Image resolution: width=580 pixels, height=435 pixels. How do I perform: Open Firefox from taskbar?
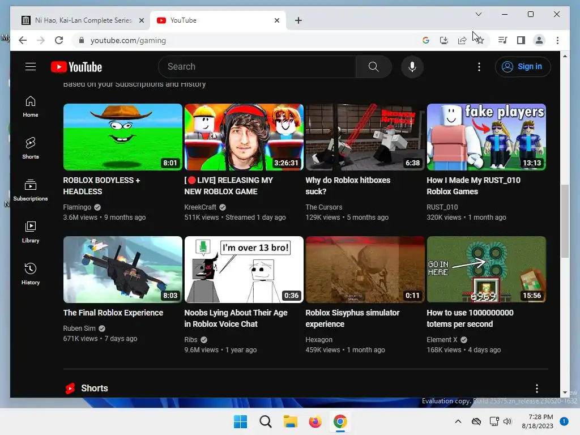pos(315,421)
